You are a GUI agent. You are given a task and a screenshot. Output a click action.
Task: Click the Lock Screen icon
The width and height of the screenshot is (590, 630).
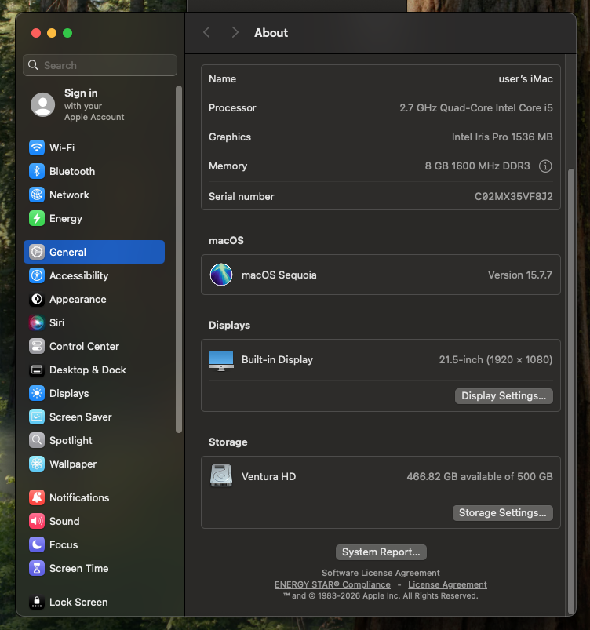click(37, 602)
